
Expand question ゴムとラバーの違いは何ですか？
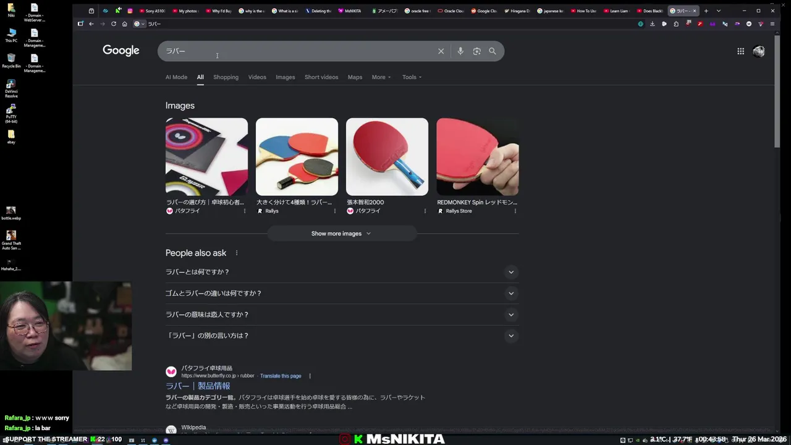[x=341, y=294]
